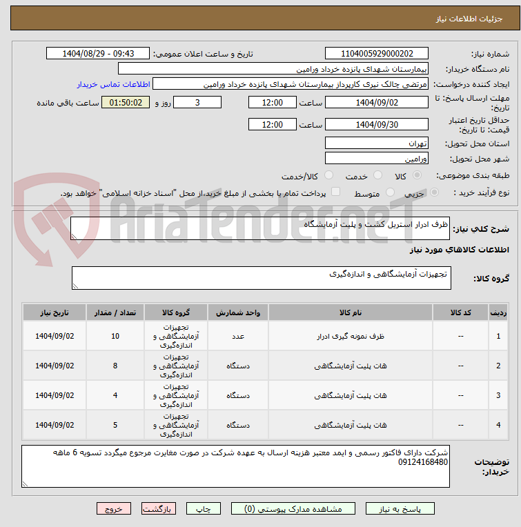The height and width of the screenshot is (527, 521).
Task: Click the شرح کلی نیاز text area
Action: 260,228
